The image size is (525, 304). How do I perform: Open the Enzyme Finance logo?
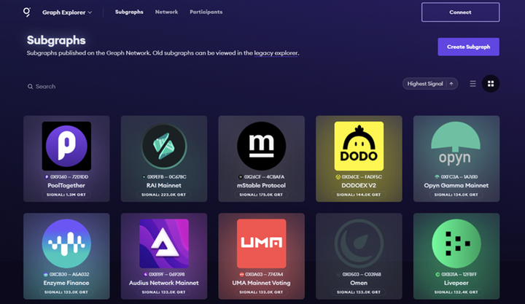66,243
